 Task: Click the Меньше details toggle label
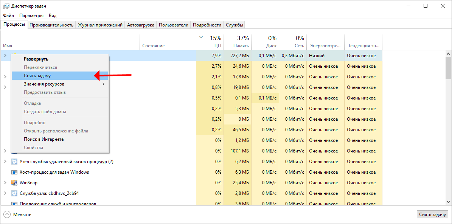tap(22, 215)
